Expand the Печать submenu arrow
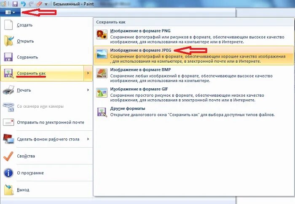Viewport: 295px width, 204px height. pyautogui.click(x=88, y=90)
